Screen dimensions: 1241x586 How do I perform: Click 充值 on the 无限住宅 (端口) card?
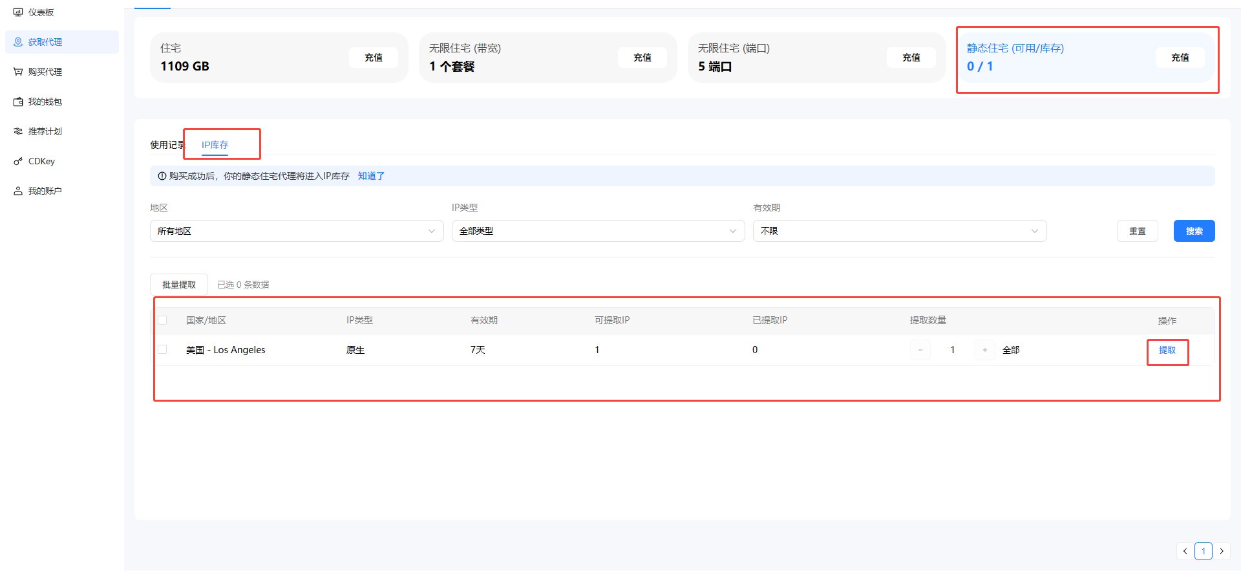pyautogui.click(x=911, y=58)
